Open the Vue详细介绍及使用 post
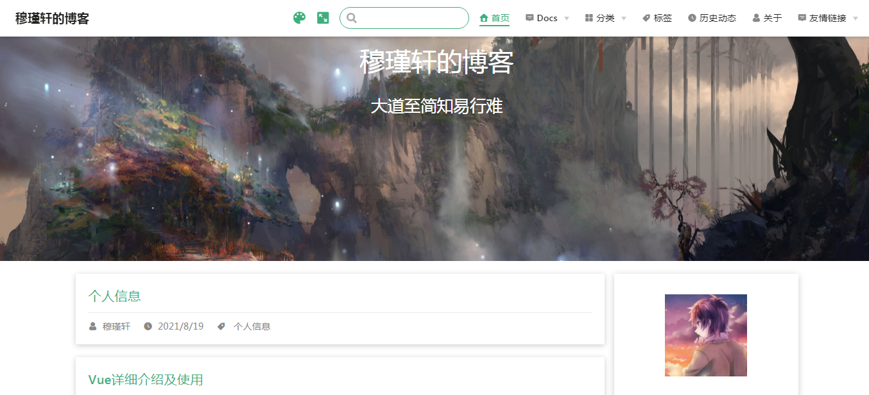The width and height of the screenshot is (869, 395). pos(146,380)
